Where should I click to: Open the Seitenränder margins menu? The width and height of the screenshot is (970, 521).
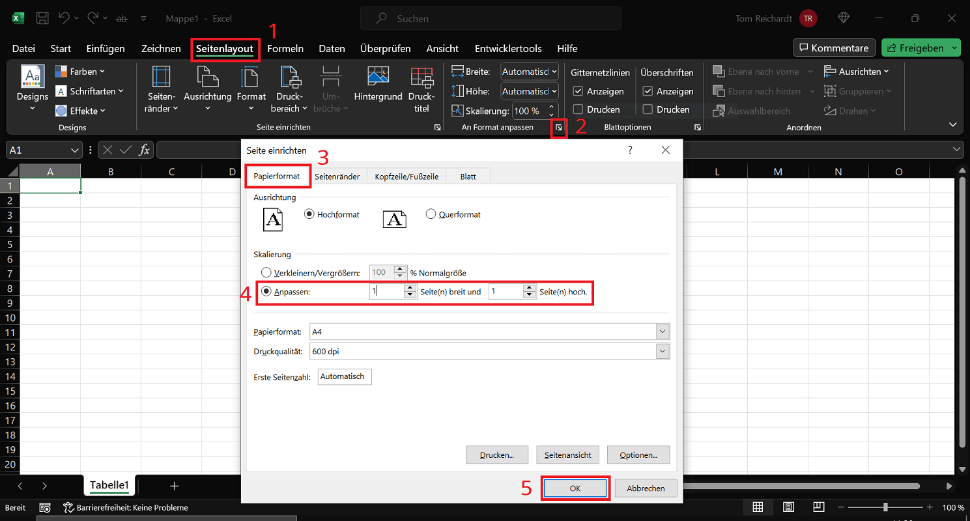point(161,89)
